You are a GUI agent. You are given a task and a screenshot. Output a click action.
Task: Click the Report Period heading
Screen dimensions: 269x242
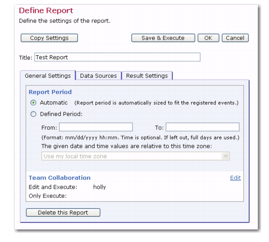pyautogui.click(x=50, y=92)
